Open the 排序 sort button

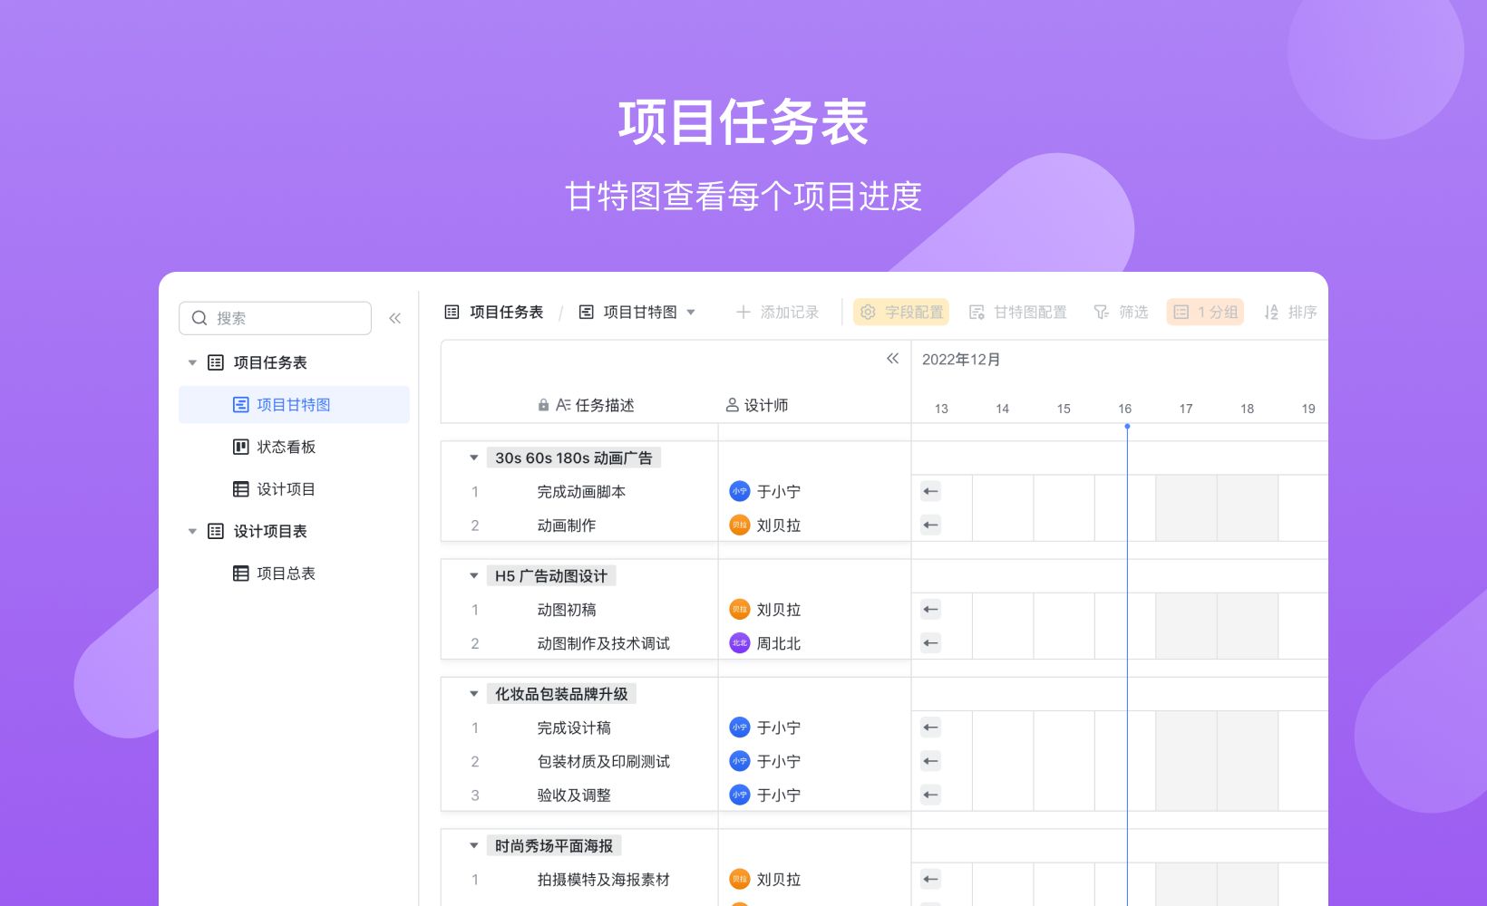pos(1290,312)
